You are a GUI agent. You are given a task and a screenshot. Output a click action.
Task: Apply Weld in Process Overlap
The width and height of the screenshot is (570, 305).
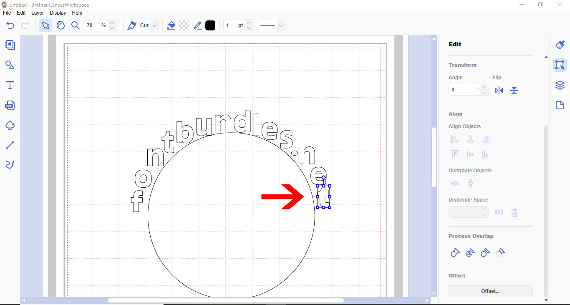tap(455, 253)
